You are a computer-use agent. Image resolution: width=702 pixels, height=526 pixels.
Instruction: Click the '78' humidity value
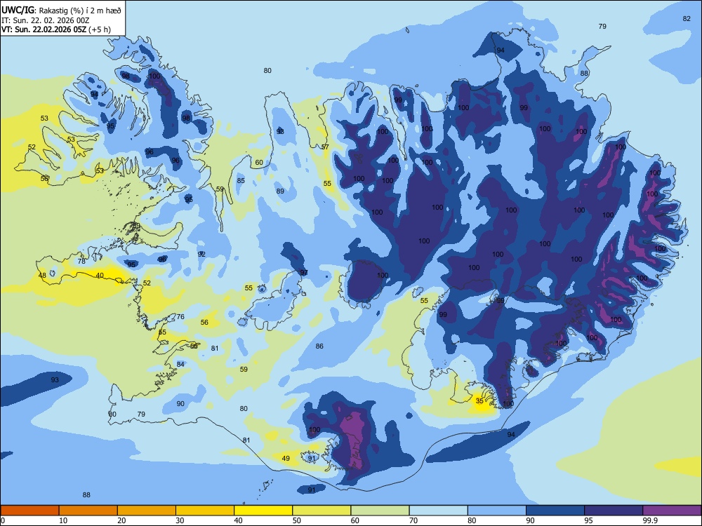tap(81, 261)
